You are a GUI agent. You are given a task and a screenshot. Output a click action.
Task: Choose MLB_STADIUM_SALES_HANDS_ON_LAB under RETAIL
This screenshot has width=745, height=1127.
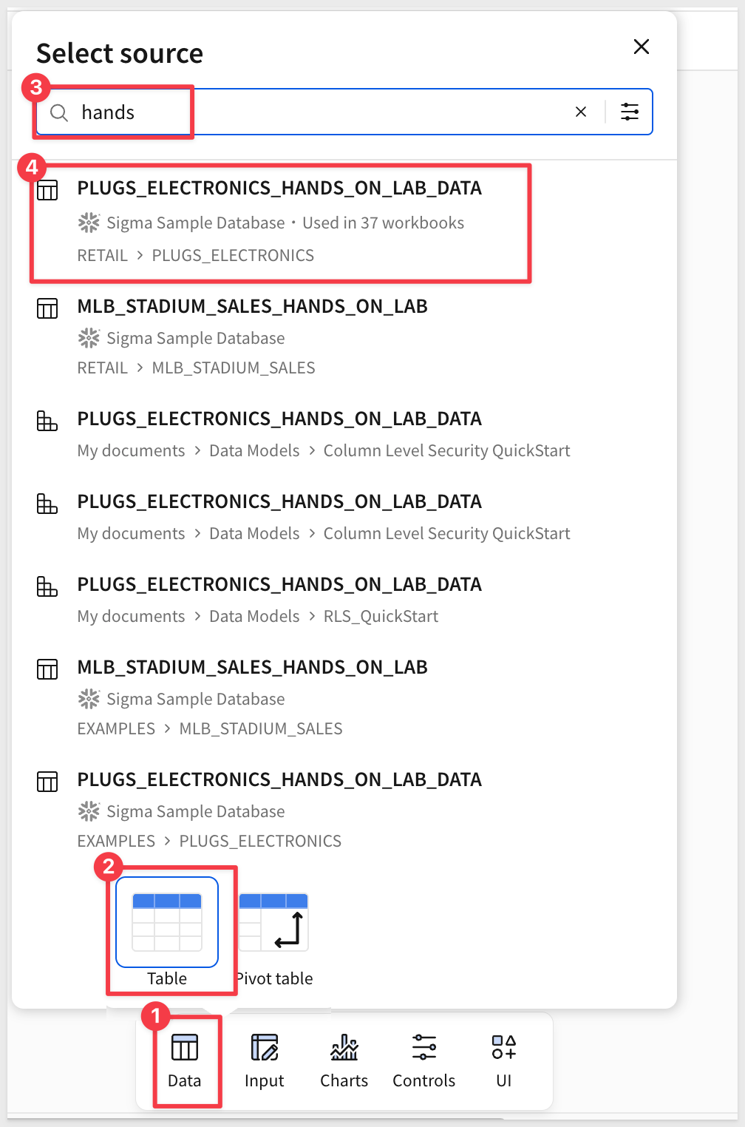252,307
